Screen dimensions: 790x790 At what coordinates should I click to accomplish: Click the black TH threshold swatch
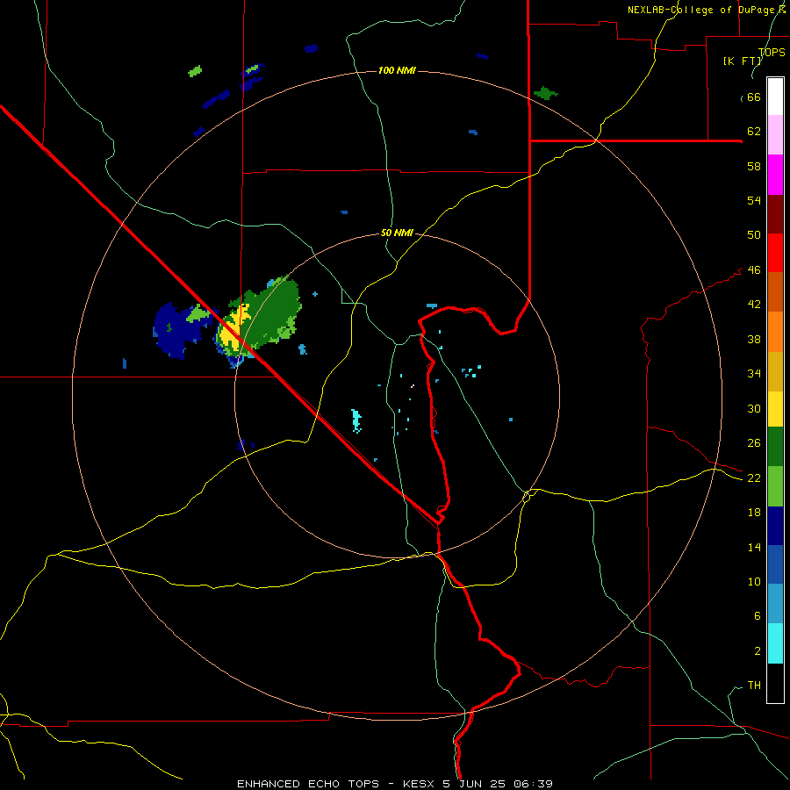pos(775,683)
